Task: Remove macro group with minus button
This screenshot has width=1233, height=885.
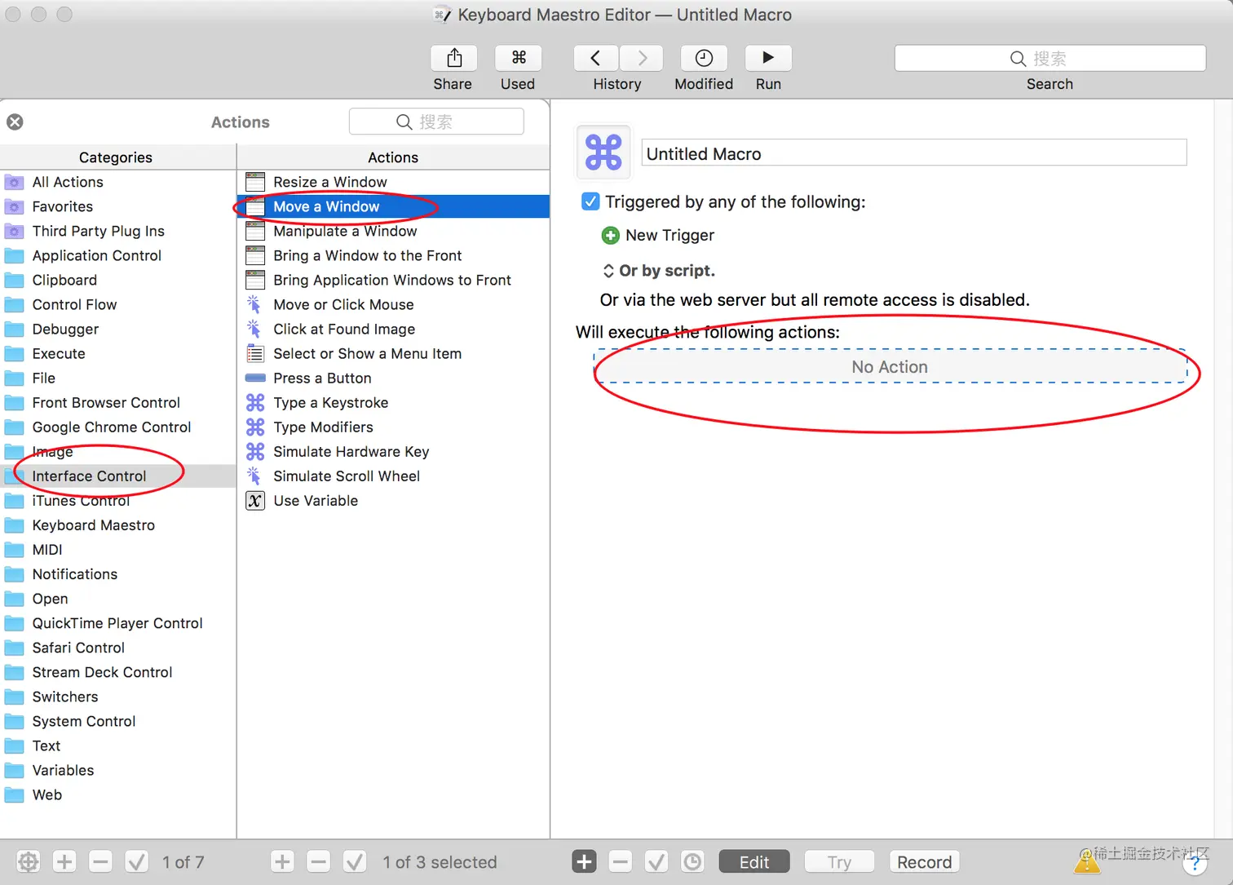Action: pyautogui.click(x=100, y=861)
